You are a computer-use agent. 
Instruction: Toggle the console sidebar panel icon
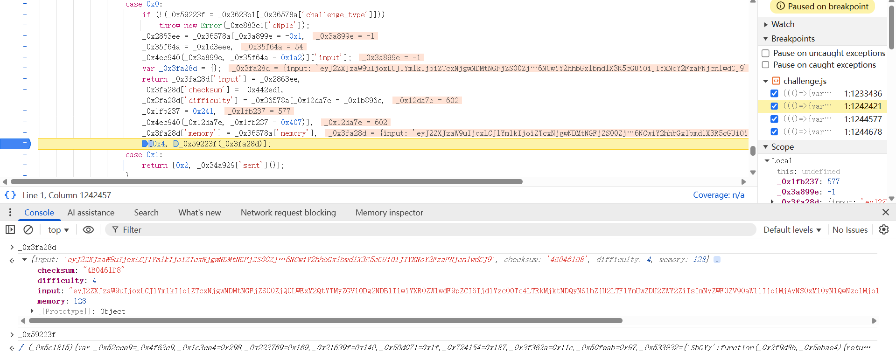click(10, 229)
